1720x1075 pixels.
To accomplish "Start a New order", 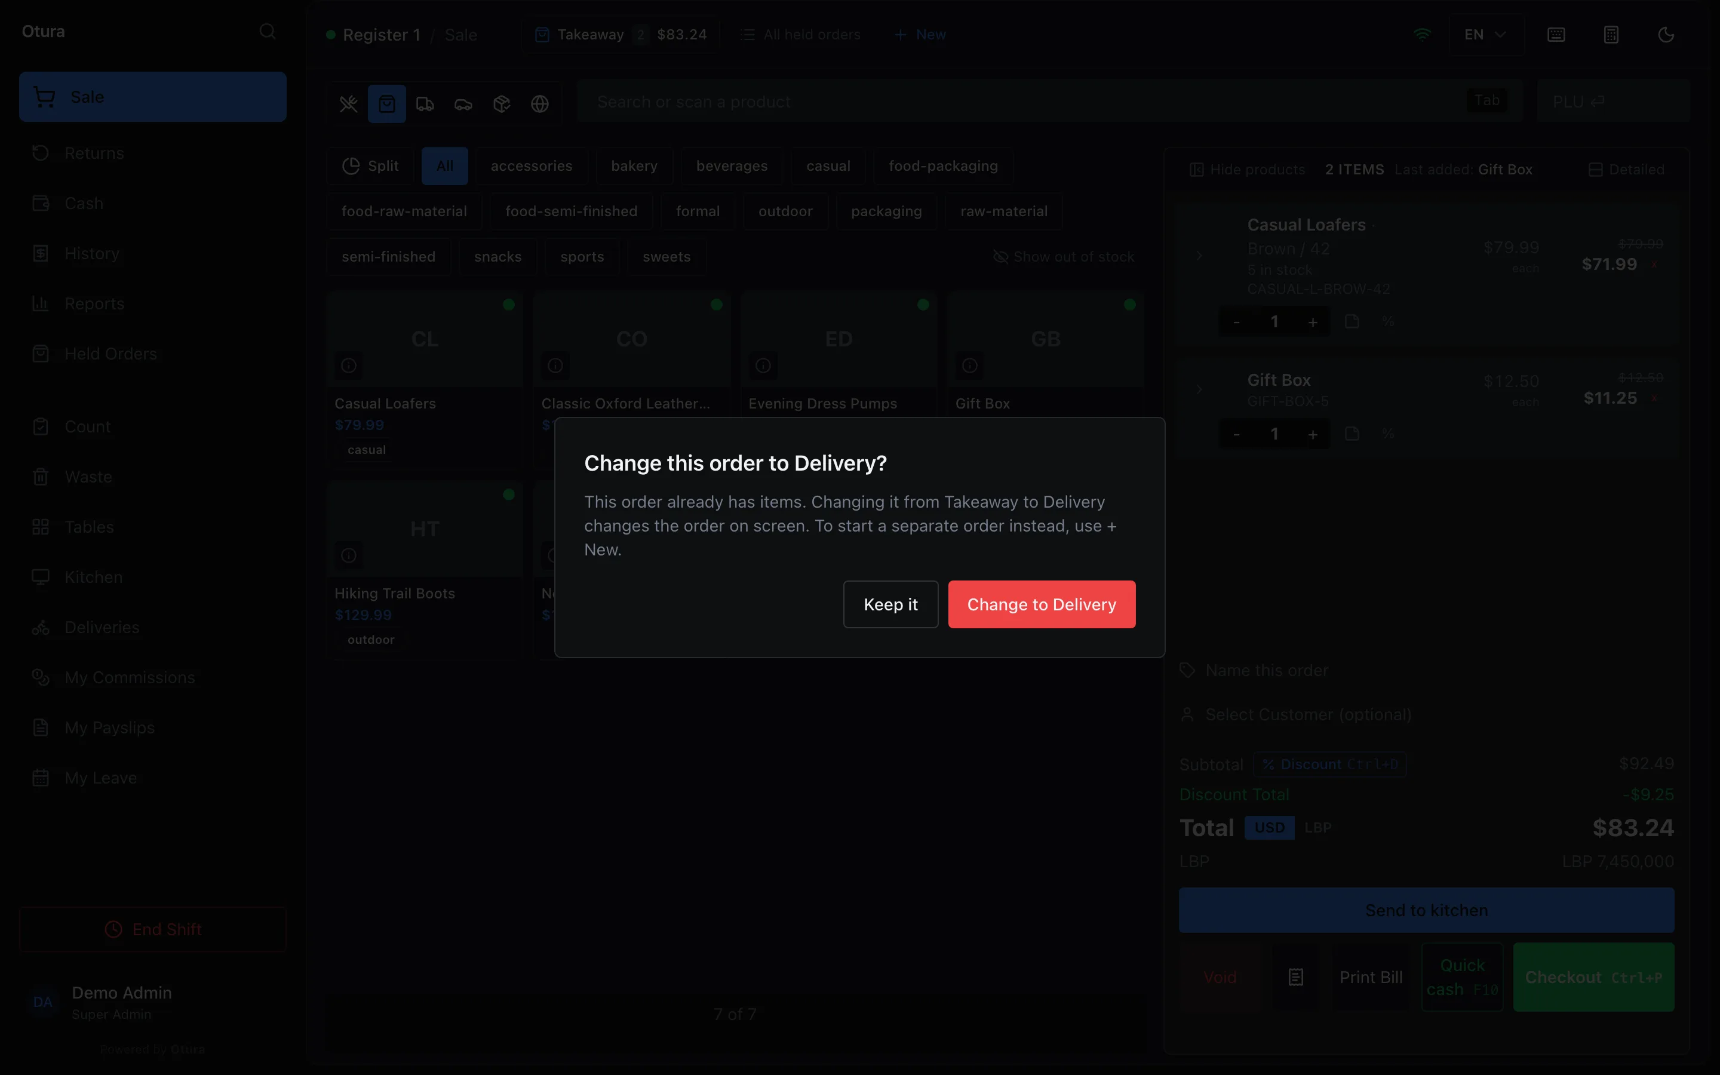I will coord(920,35).
